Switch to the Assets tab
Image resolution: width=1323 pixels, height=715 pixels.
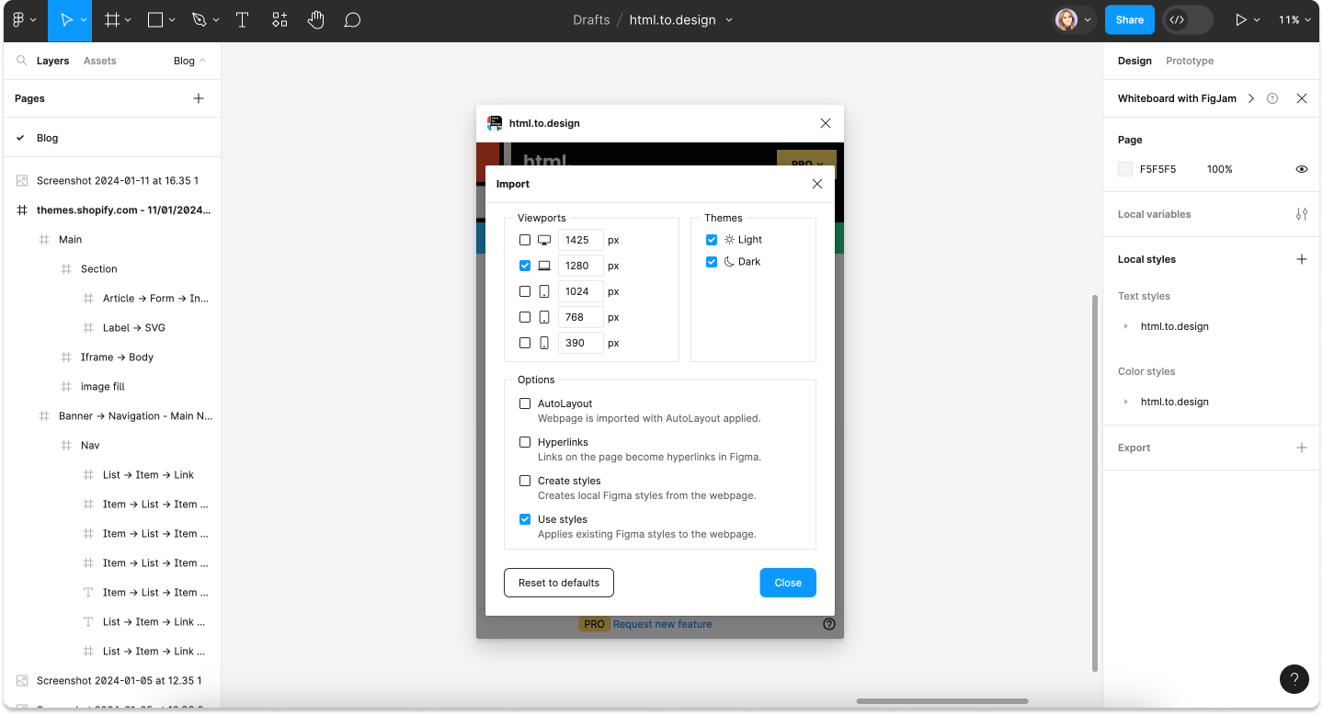click(99, 61)
